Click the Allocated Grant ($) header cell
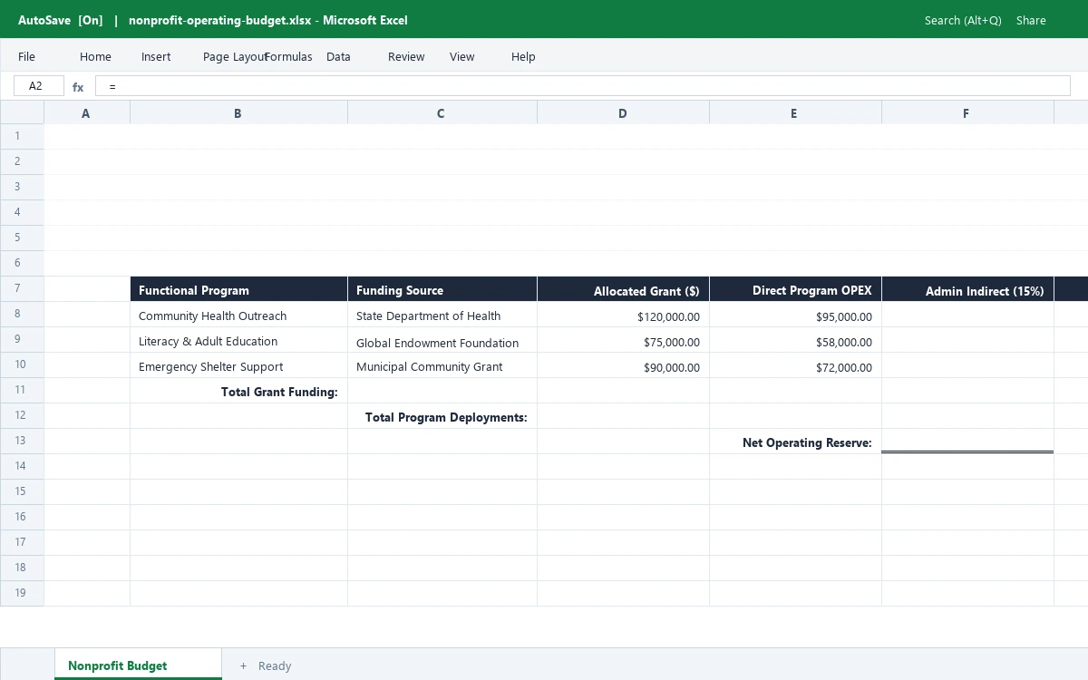Screen dimensions: 1088x680 coord(623,289)
